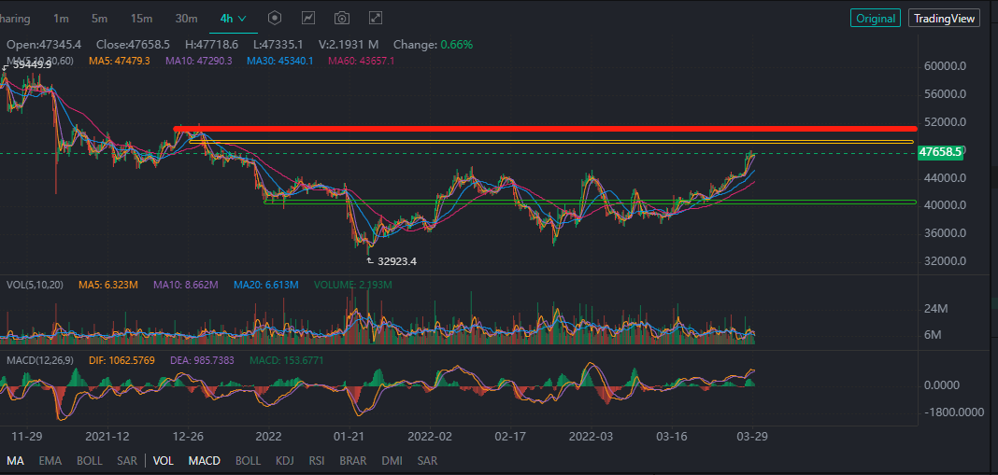This screenshot has width=998, height=475.
Task: Switch to the Original chart view
Action: tap(876, 19)
